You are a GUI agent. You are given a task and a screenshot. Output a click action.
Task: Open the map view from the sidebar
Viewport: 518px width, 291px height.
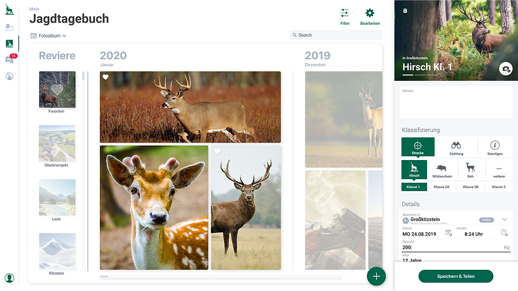(10, 27)
